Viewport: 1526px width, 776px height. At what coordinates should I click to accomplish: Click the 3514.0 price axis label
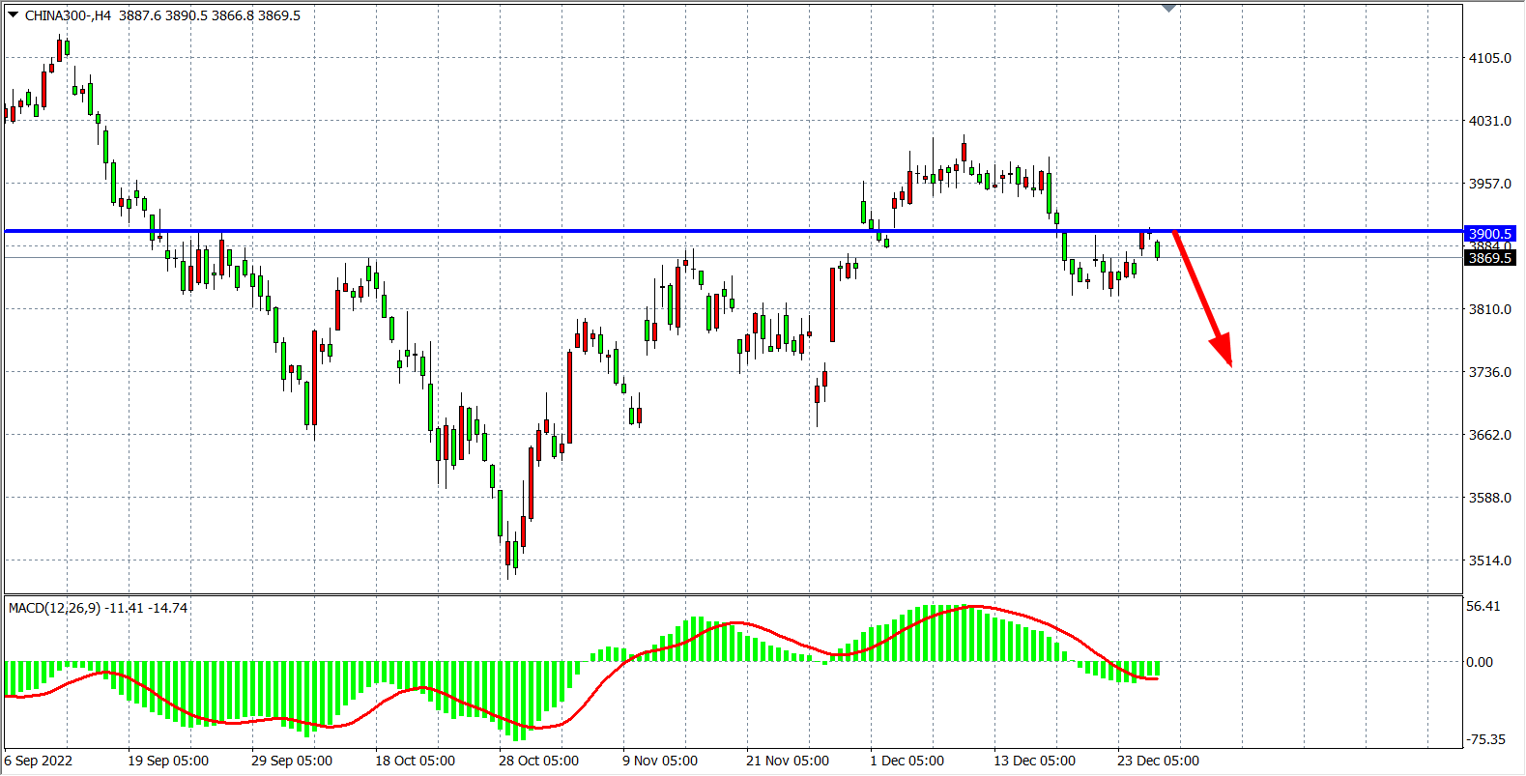(1489, 560)
